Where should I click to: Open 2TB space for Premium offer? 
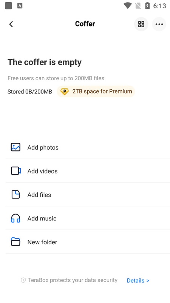point(96,91)
